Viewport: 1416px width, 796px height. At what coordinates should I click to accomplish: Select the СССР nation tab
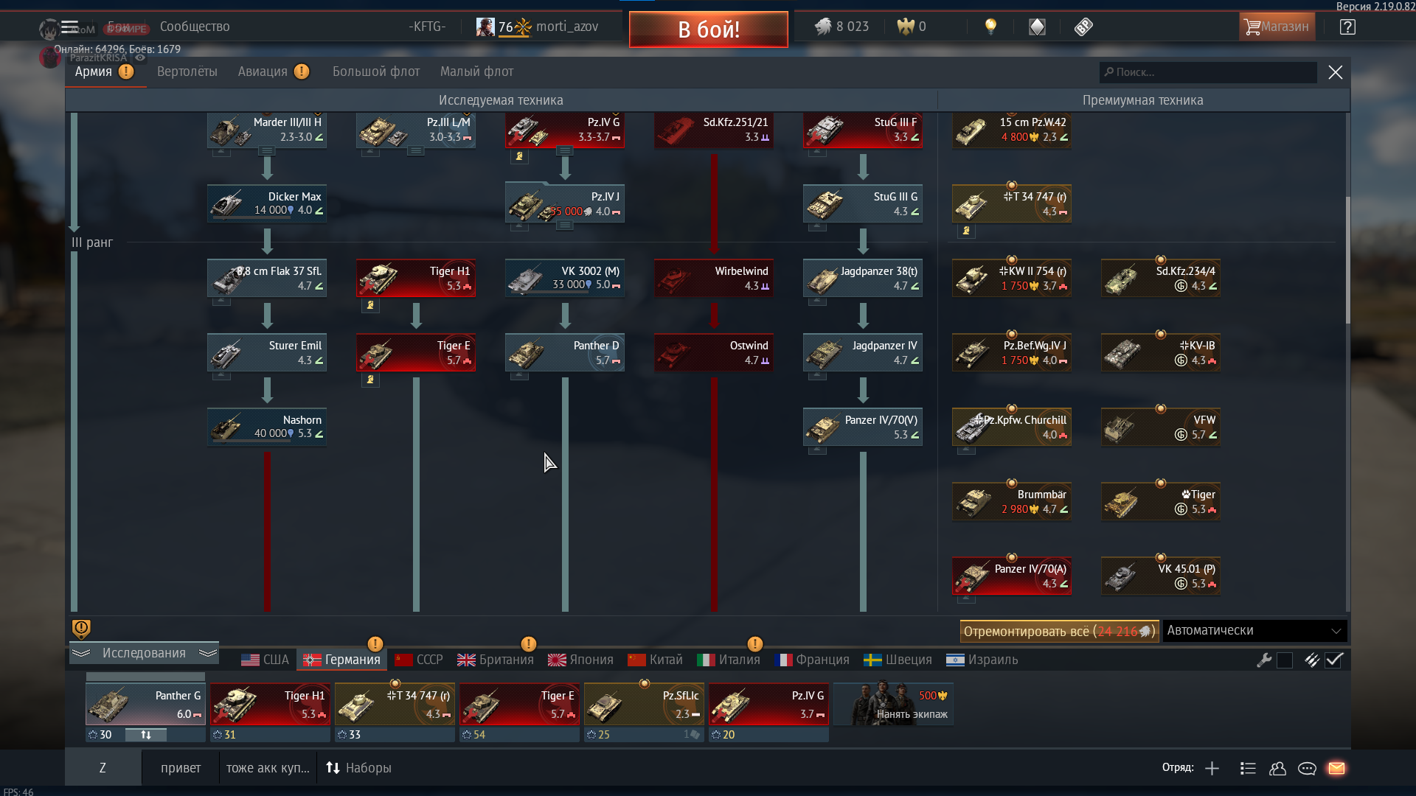[x=419, y=660]
